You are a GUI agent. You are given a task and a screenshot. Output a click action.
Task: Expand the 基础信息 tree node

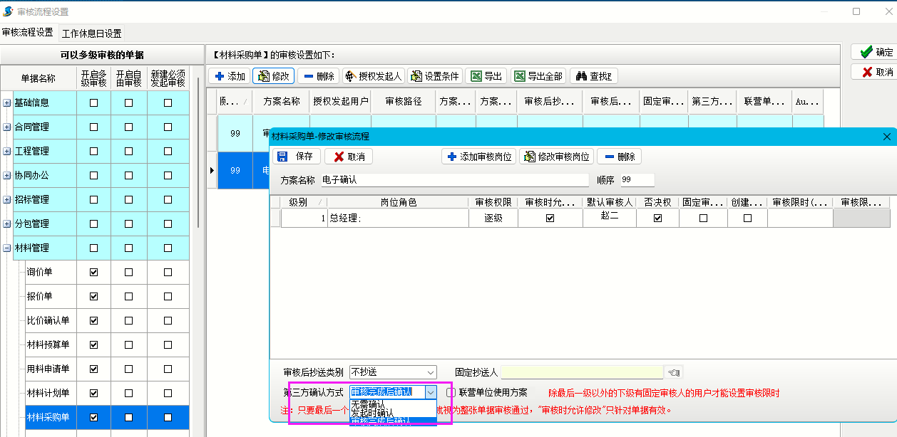click(x=7, y=102)
